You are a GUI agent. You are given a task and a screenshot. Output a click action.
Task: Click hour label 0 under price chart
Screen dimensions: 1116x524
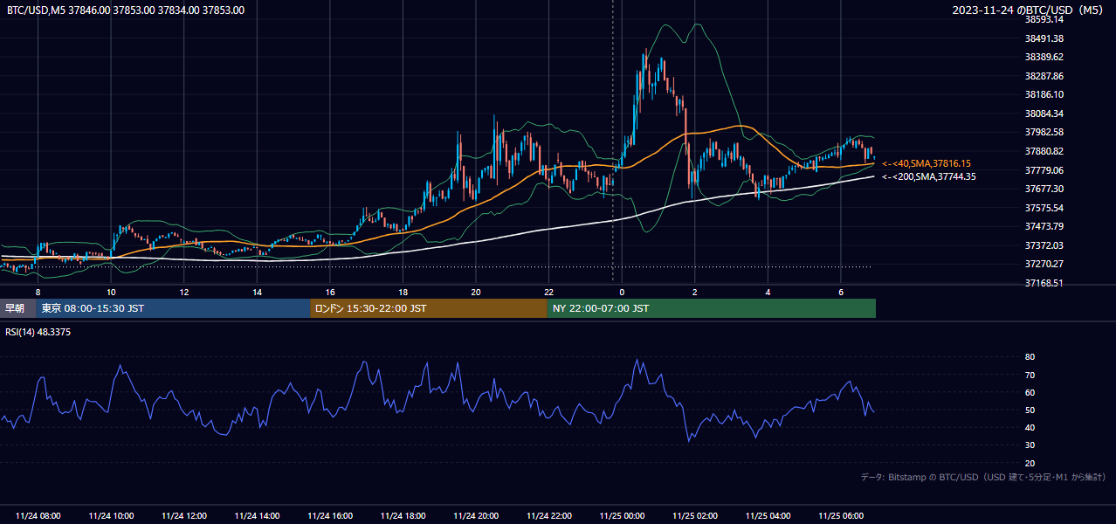coord(622,292)
